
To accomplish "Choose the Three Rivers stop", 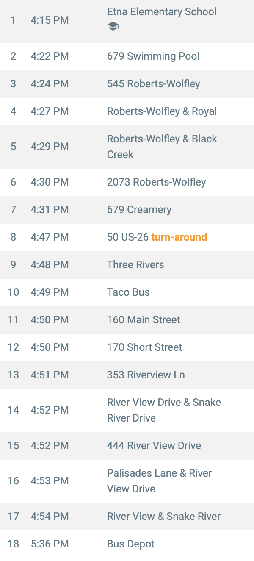I will coord(127,265).
